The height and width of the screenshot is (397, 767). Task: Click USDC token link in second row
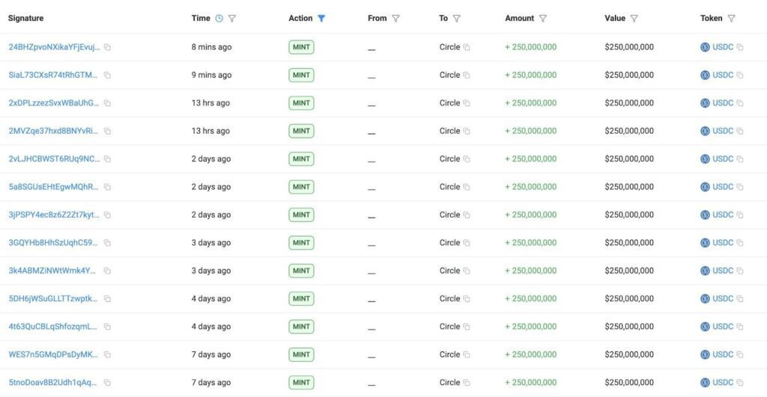click(723, 75)
